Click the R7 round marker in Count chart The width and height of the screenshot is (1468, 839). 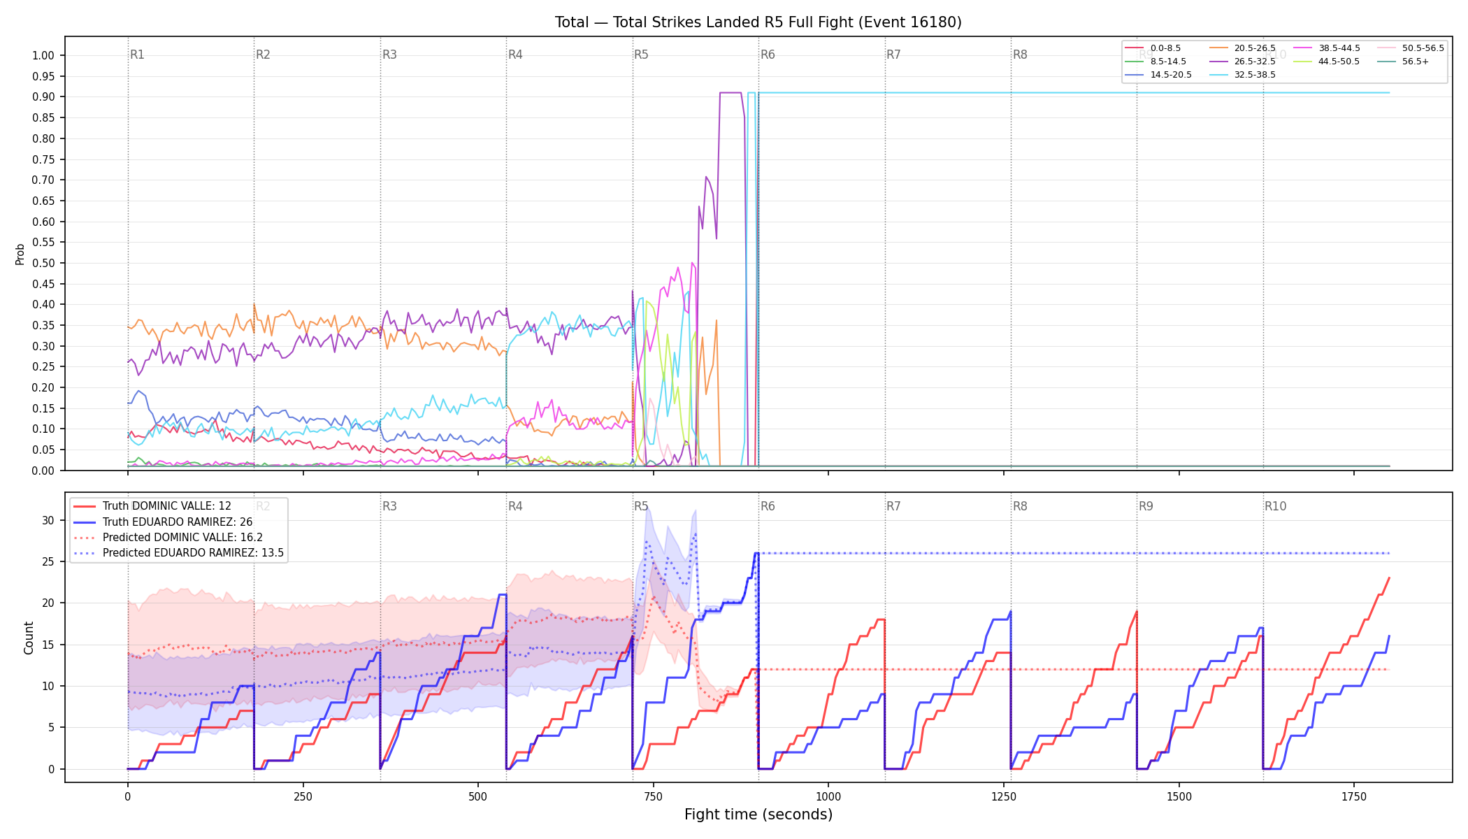click(893, 506)
